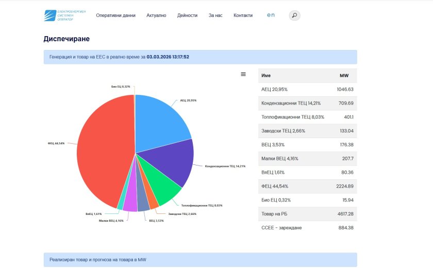Open Актуално menu item
The height and width of the screenshot is (268, 433).
click(x=156, y=15)
